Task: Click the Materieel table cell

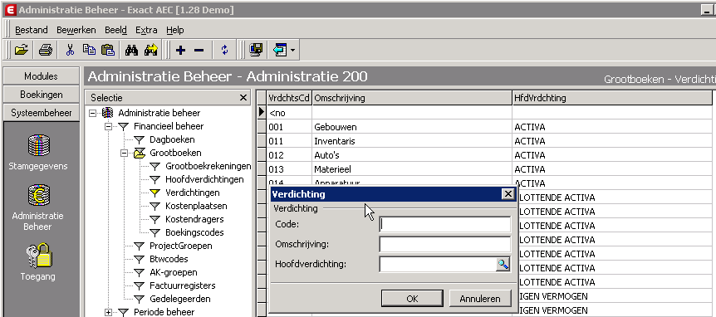Action: click(412, 169)
